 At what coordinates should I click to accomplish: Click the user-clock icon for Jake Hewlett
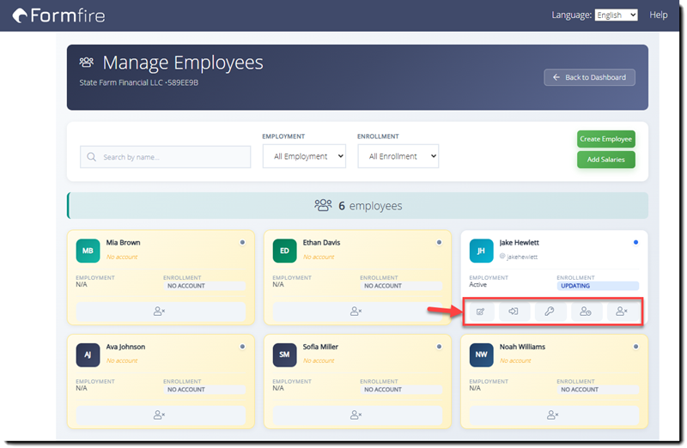(x=587, y=312)
